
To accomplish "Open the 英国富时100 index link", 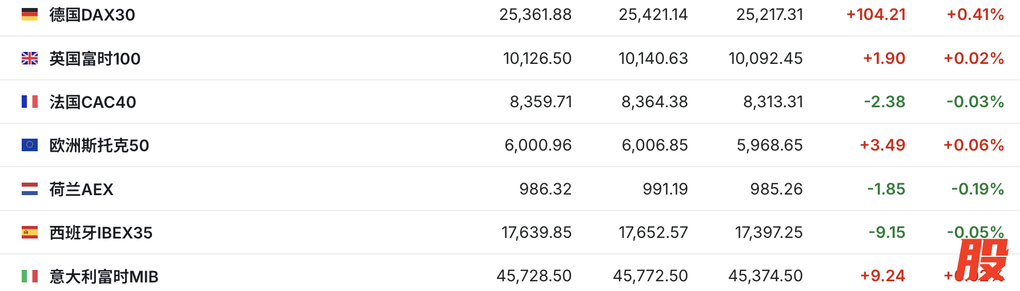I will click(x=95, y=59).
